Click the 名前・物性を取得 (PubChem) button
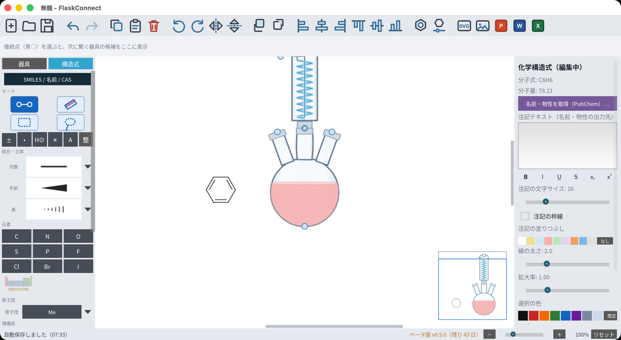This screenshot has width=621, height=340. 567,104
